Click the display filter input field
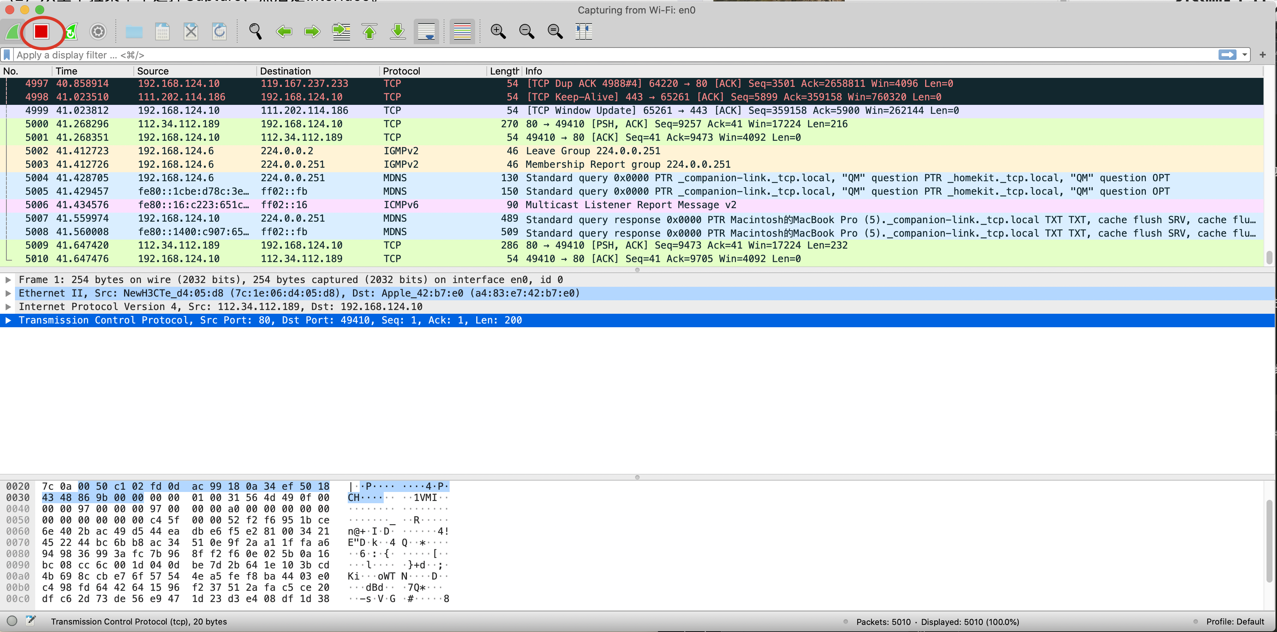Screen dimensions: 1277x632 595,55
